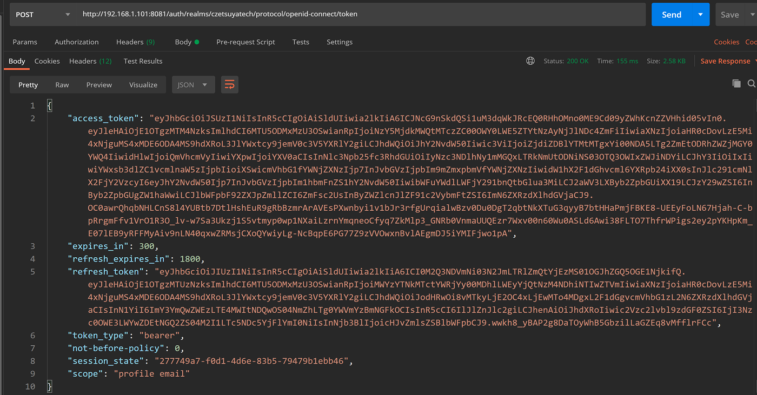
Task: Open the Headers (9) request tab
Action: point(135,42)
